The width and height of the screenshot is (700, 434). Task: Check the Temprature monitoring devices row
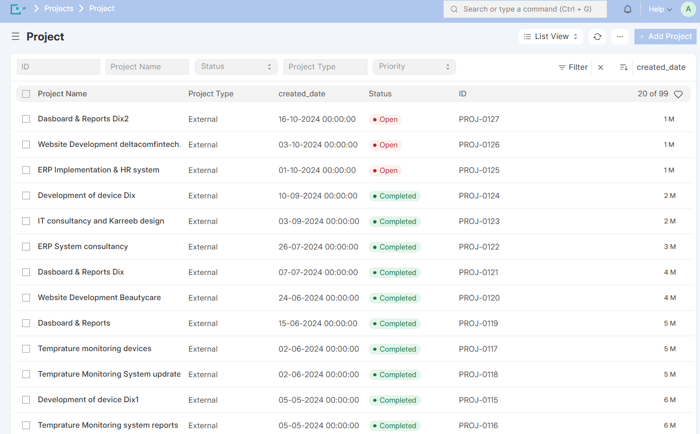coord(26,349)
